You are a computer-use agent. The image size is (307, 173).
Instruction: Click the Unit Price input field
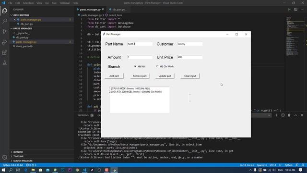[x=190, y=57]
